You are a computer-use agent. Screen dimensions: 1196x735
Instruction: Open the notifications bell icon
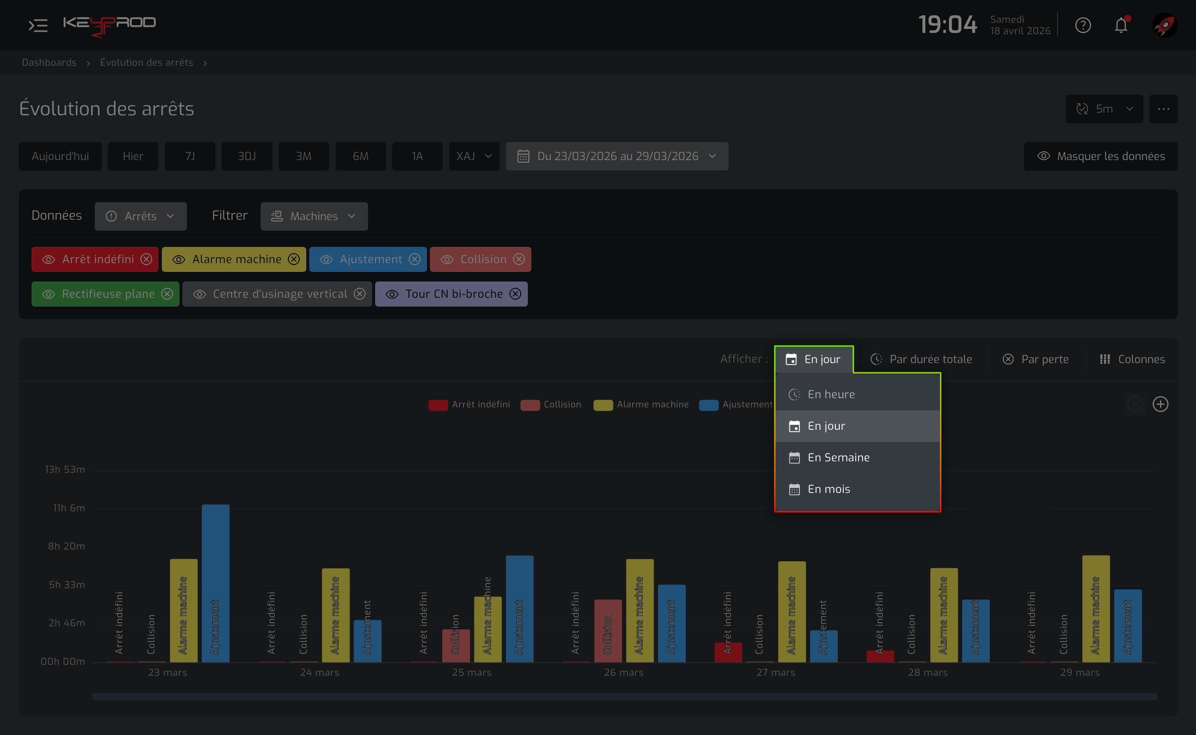(1121, 25)
